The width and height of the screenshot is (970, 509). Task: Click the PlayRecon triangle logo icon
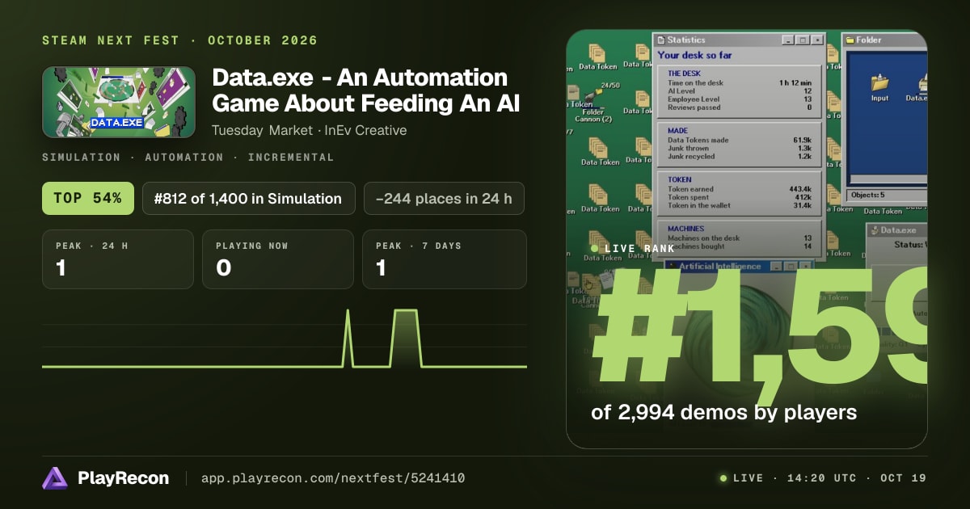click(x=55, y=478)
